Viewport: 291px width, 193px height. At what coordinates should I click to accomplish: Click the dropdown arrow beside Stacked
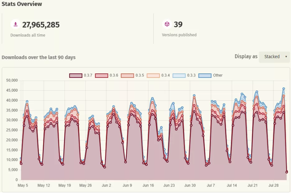coord(286,57)
